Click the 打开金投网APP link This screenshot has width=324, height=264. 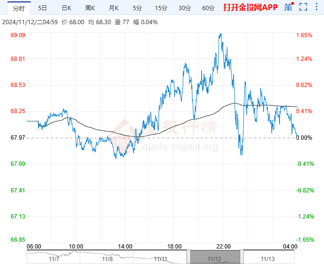click(249, 8)
